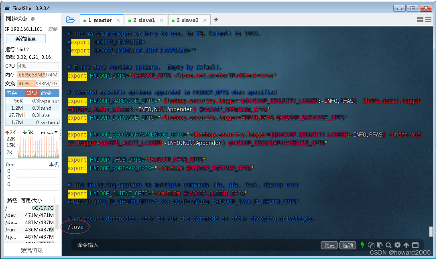Click the up arrow icon in command bar

pos(407,245)
